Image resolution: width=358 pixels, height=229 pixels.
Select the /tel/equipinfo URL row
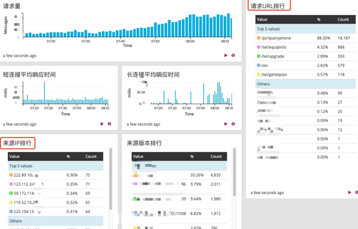pos(306,47)
